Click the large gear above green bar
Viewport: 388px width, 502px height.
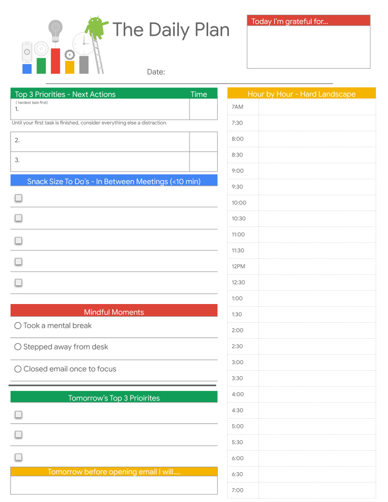click(x=41, y=49)
